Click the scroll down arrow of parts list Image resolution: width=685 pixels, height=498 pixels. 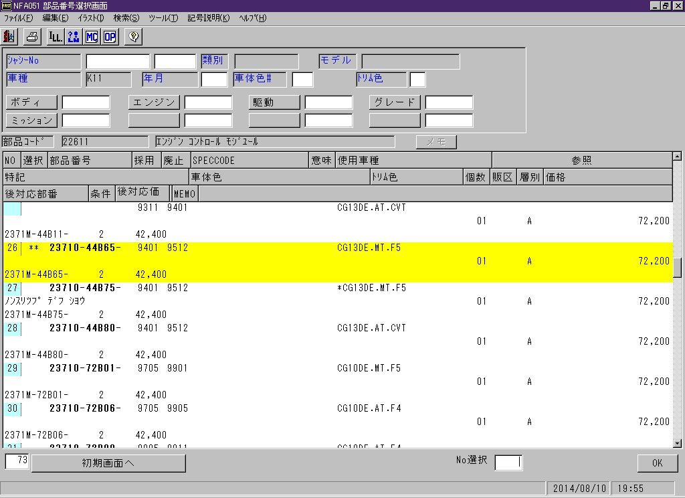point(677,443)
